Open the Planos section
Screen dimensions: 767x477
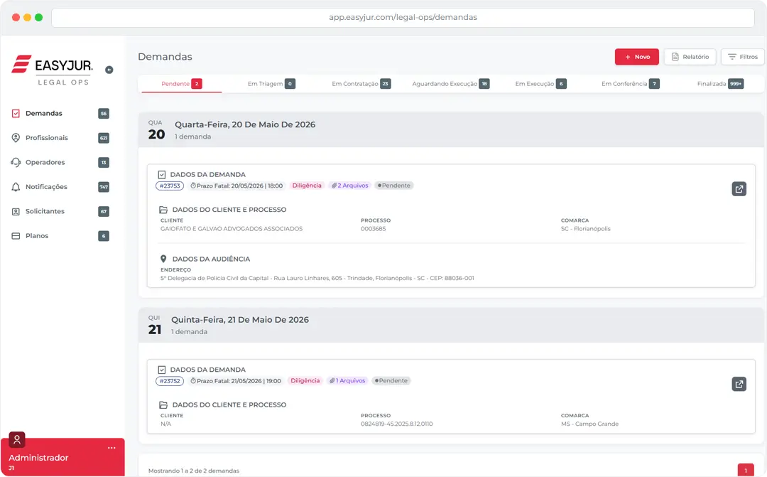pyautogui.click(x=60, y=235)
